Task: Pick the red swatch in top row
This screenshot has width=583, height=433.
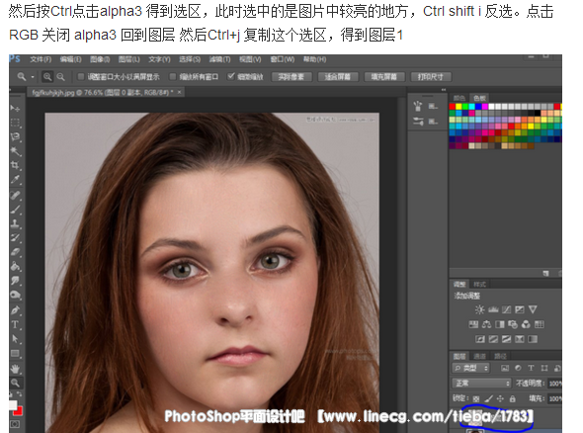Action: click(x=453, y=107)
